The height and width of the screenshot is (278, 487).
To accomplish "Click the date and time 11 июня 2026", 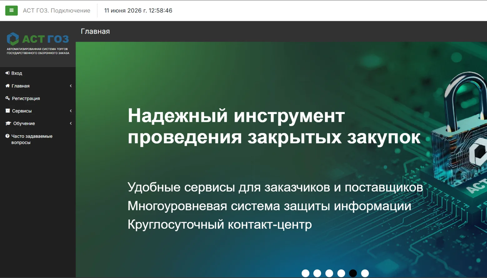I will tap(138, 11).
